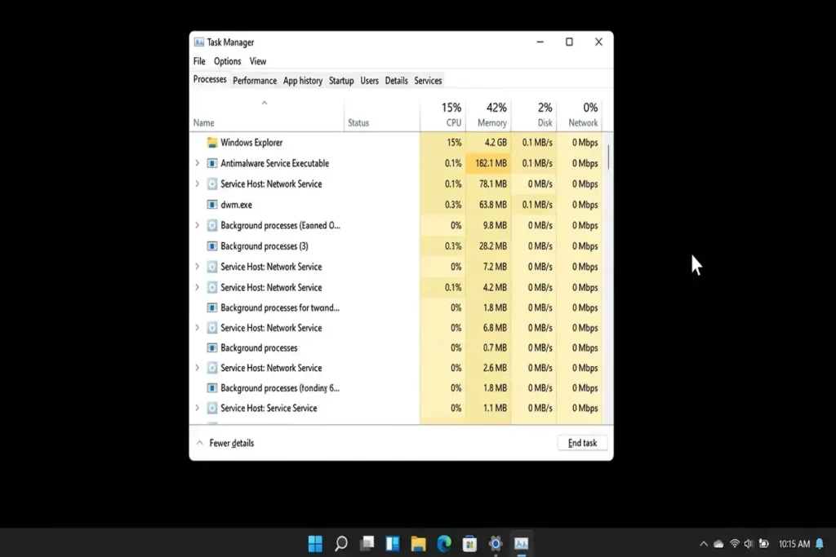Expand Service Host: Network Service using 78.1 MB
Viewport: 836px width, 557px height.
(198, 183)
